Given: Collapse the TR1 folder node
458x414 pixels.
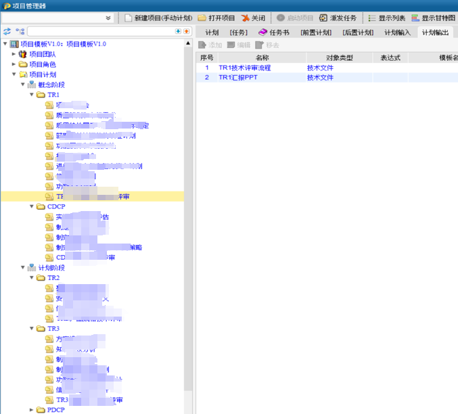Looking at the screenshot, I should click(31, 95).
